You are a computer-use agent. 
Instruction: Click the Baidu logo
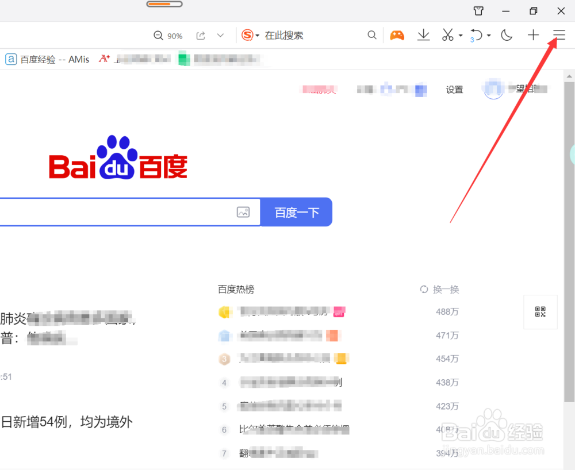(118, 158)
